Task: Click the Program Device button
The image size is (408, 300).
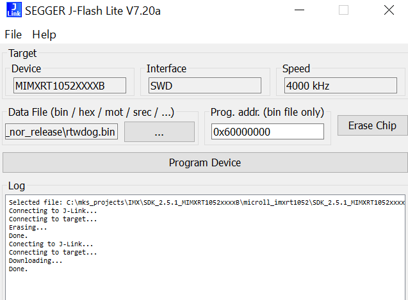Action: coord(205,162)
